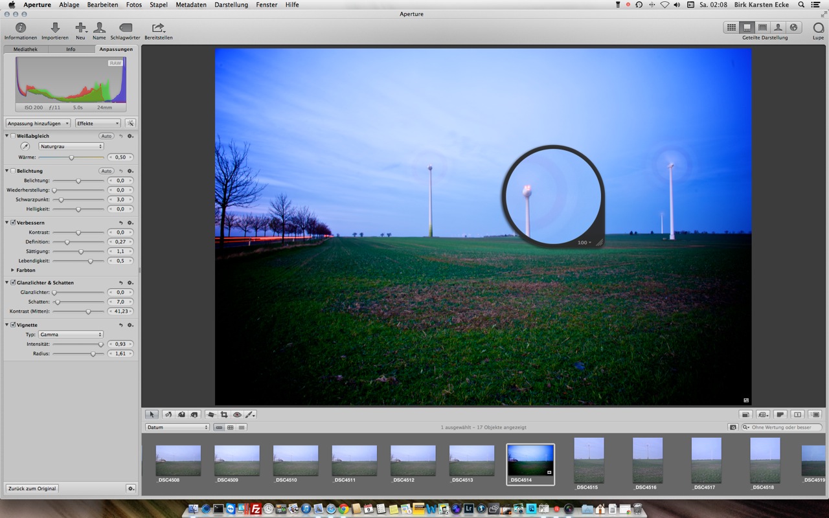This screenshot has height=518, width=829.
Task: Select the split view (Geteilte Darstellung) icon
Action: pos(747,28)
